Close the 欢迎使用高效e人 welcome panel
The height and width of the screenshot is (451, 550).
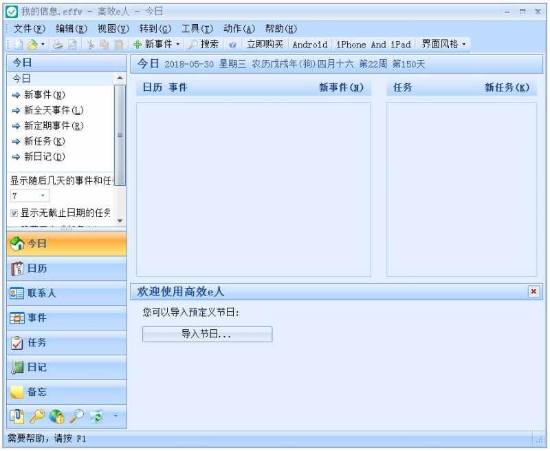click(534, 291)
